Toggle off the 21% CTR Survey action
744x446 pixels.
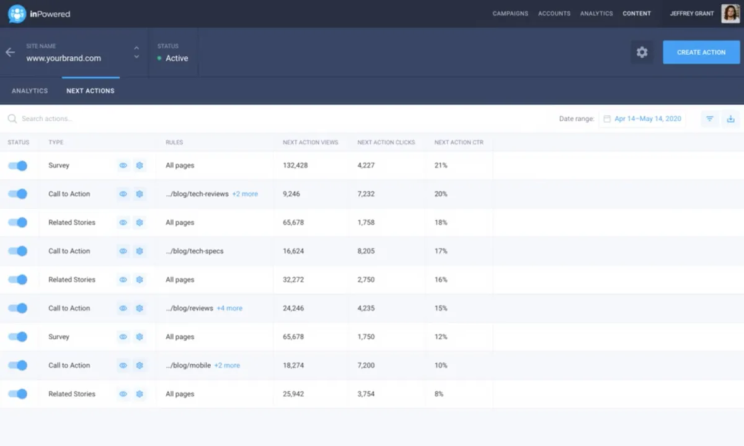(x=18, y=165)
